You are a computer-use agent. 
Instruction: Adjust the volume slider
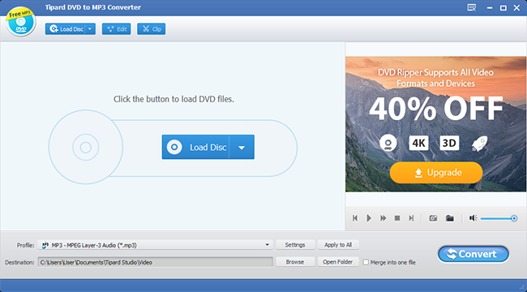499,218
